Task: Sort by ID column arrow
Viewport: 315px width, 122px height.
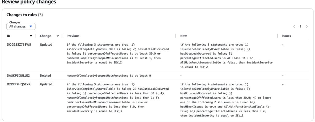Action: pyautogui.click(x=31, y=36)
